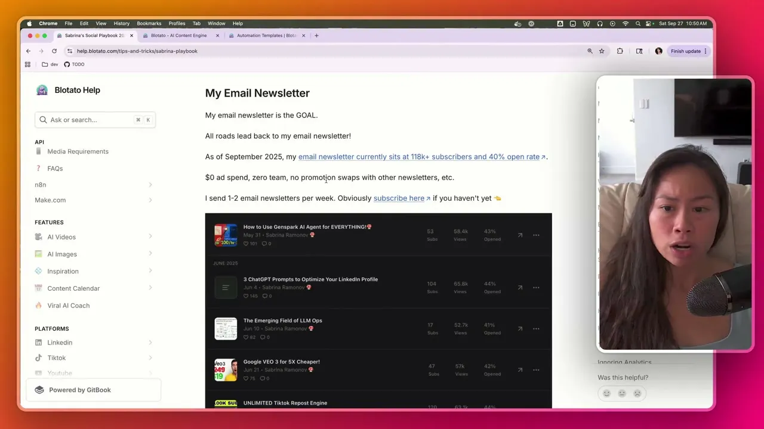Go back using the browser back arrow
Viewport: 764px width, 429px height.
tap(28, 51)
